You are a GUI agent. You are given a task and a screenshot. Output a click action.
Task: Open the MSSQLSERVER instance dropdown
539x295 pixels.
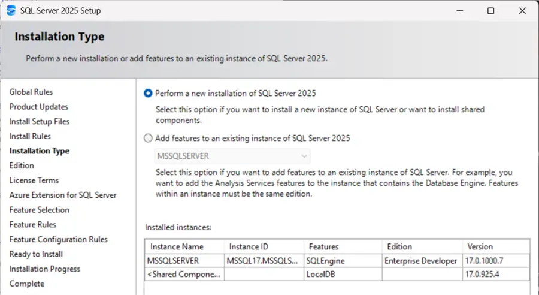point(232,156)
